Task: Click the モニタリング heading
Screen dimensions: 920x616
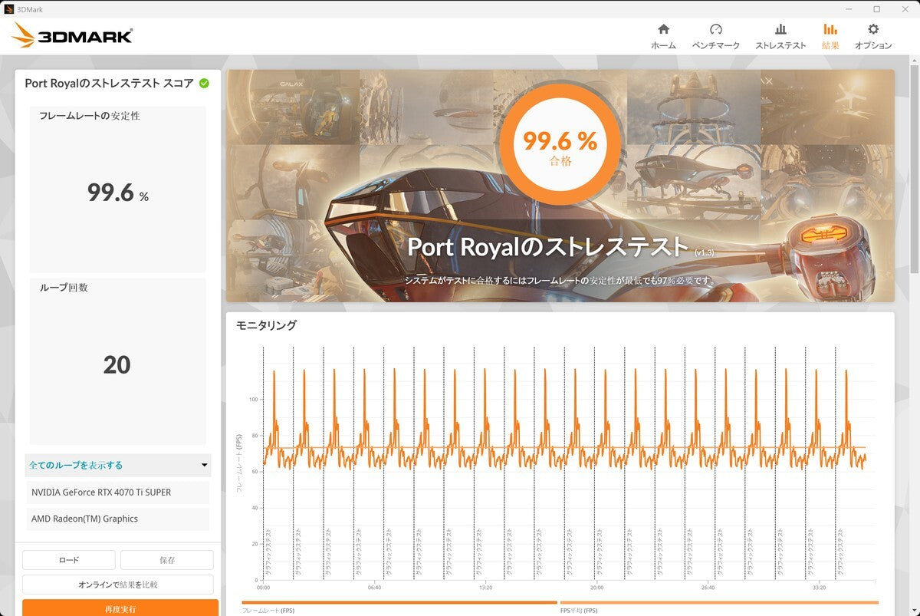Action: pyautogui.click(x=266, y=325)
